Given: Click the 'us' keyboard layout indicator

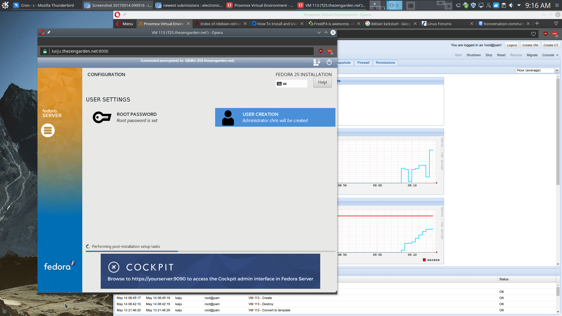Looking at the screenshot, I should pos(292,84).
